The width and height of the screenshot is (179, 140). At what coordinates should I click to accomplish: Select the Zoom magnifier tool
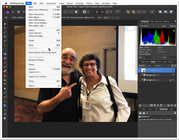tap(5, 118)
